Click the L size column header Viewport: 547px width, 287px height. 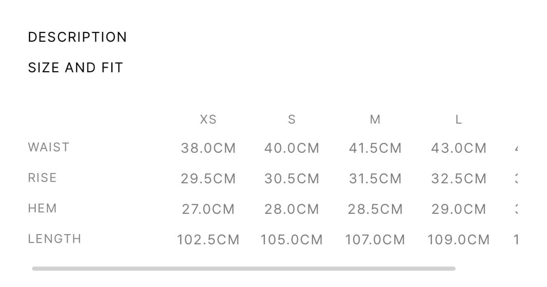point(459,119)
